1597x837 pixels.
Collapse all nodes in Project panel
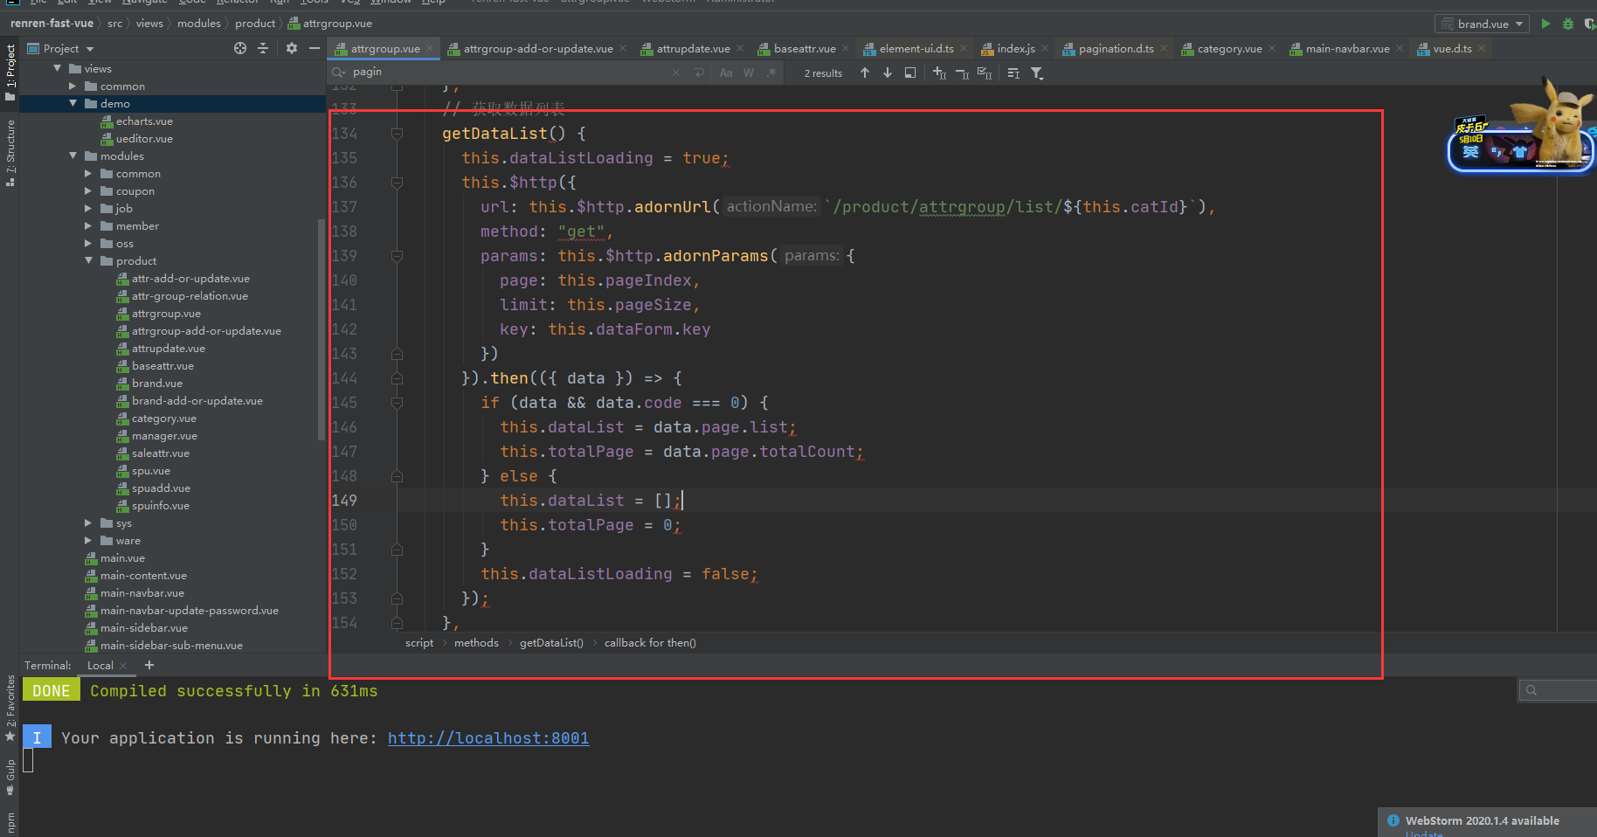(x=263, y=49)
